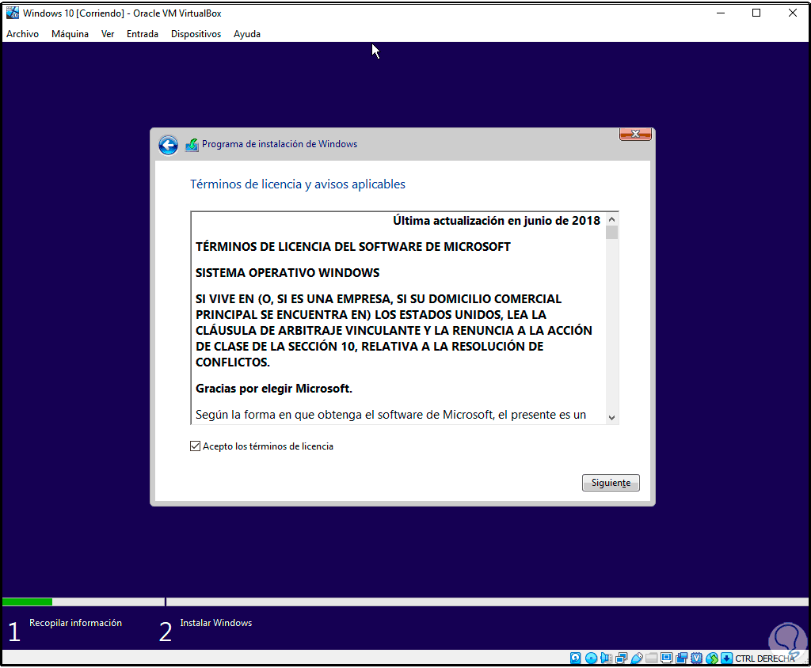The width and height of the screenshot is (811, 668).
Task: Open hard disk activity indicator in status bar
Action: pos(575,659)
